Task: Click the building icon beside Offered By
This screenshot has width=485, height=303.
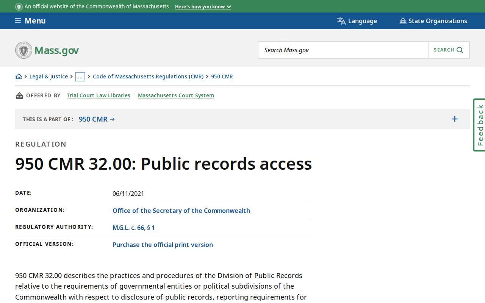Action: (x=19, y=95)
